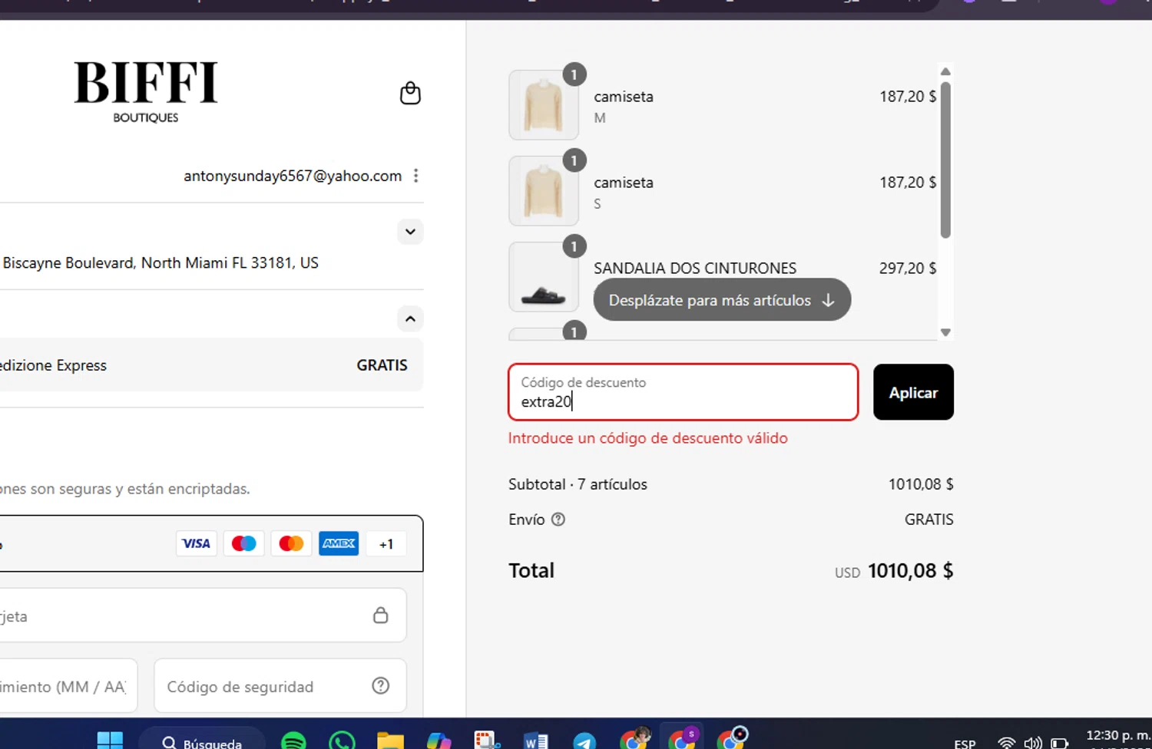
Task: Click the antonysunday6567@yahoo.com email text
Action: coord(293,176)
